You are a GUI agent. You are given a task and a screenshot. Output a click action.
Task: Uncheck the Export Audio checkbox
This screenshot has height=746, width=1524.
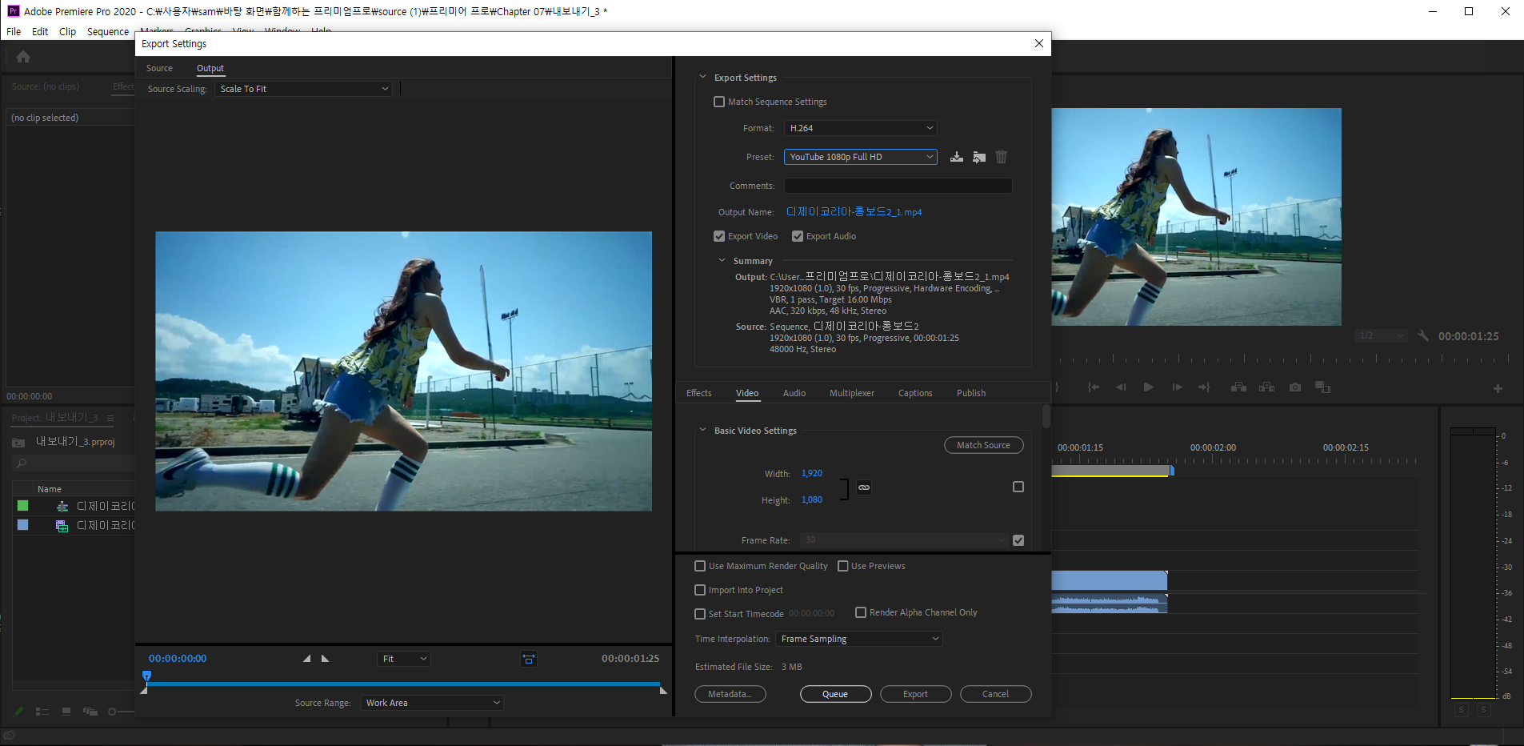798,236
